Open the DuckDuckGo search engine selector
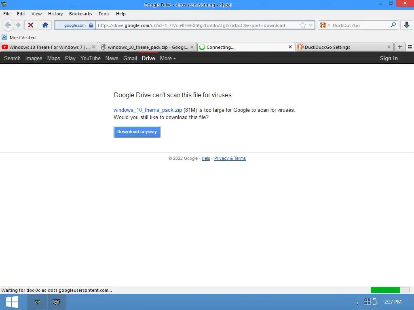Image resolution: width=414 pixels, height=310 pixels. [325, 25]
